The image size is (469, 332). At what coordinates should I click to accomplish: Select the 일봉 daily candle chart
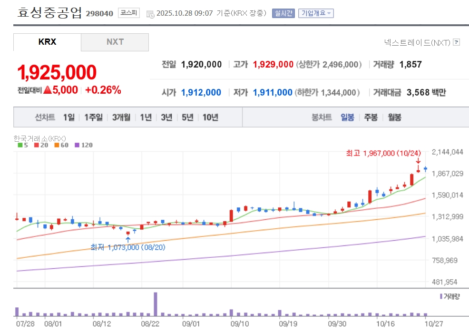347,117
